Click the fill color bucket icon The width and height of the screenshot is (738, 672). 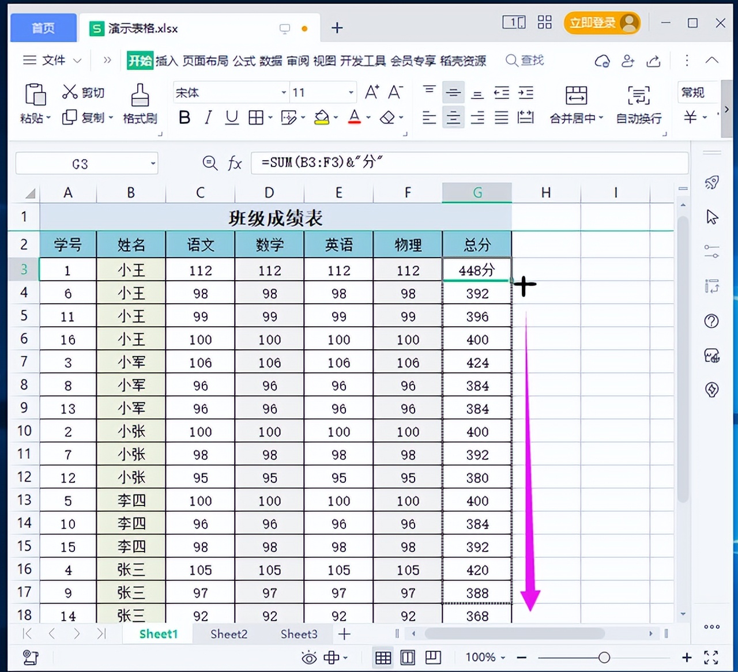click(322, 118)
